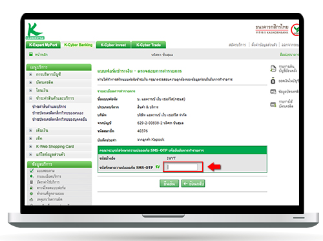Image resolution: width=323 pixels, height=241 pixels.
Task: Open the ตั้งค่าข้อมูลส่วนตัว personal settings link
Action: click(x=264, y=45)
